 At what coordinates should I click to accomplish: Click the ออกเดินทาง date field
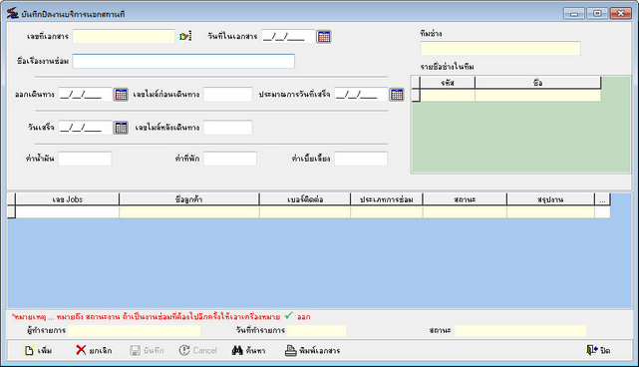[x=85, y=94]
